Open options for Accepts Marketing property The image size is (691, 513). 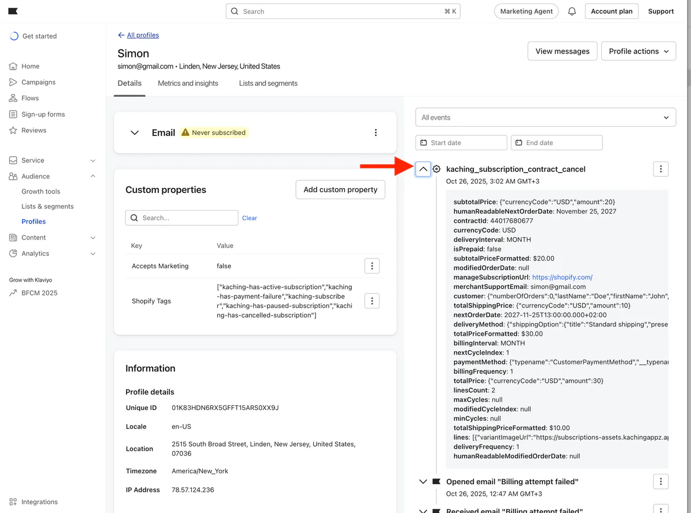(x=372, y=266)
